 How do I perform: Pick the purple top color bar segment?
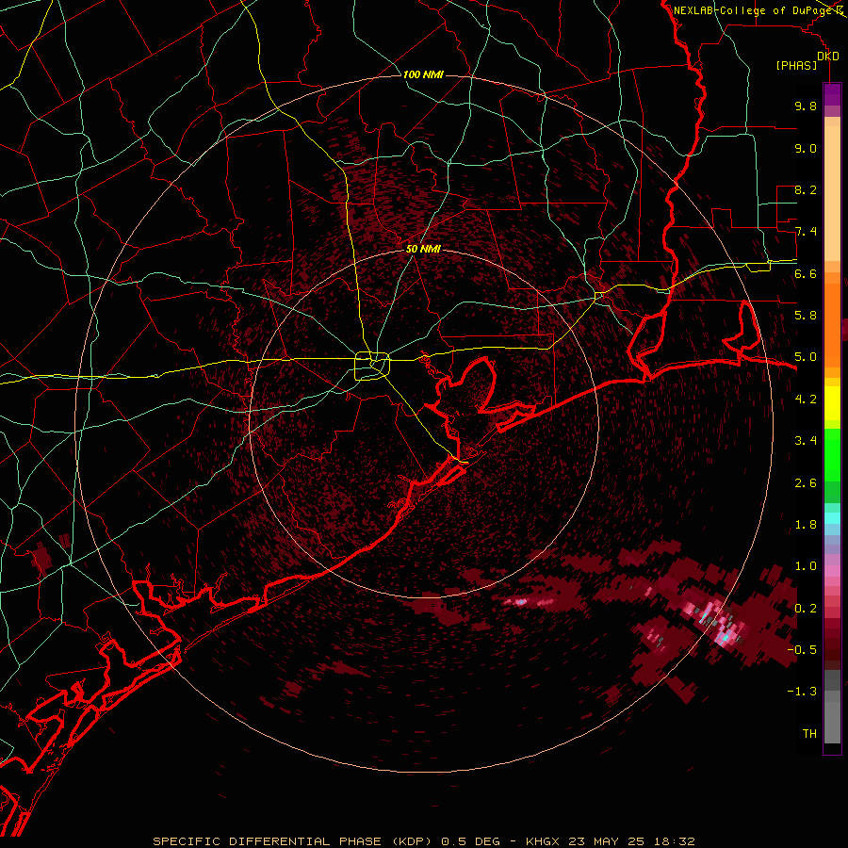click(x=832, y=94)
